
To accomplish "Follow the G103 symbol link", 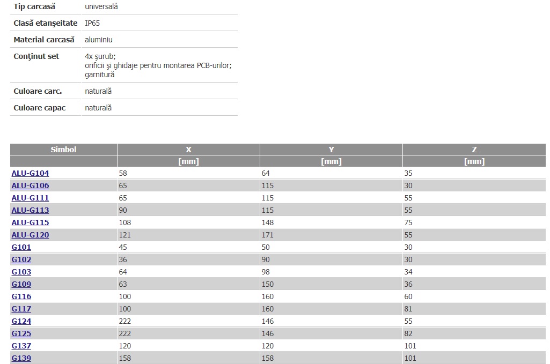I will tap(21, 272).
